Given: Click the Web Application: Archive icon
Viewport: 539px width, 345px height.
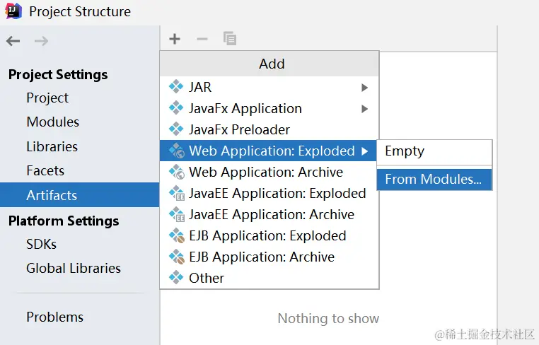Looking at the screenshot, I should (177, 172).
